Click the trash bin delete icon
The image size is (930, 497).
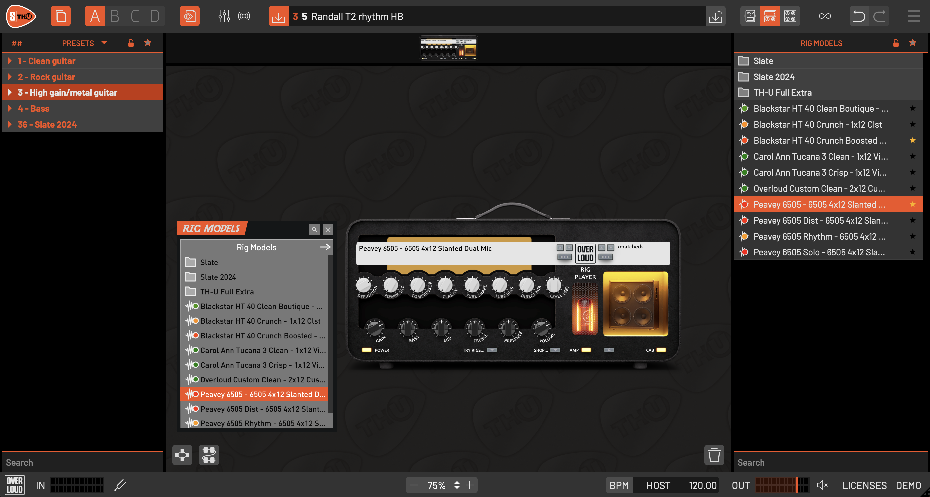pos(714,455)
